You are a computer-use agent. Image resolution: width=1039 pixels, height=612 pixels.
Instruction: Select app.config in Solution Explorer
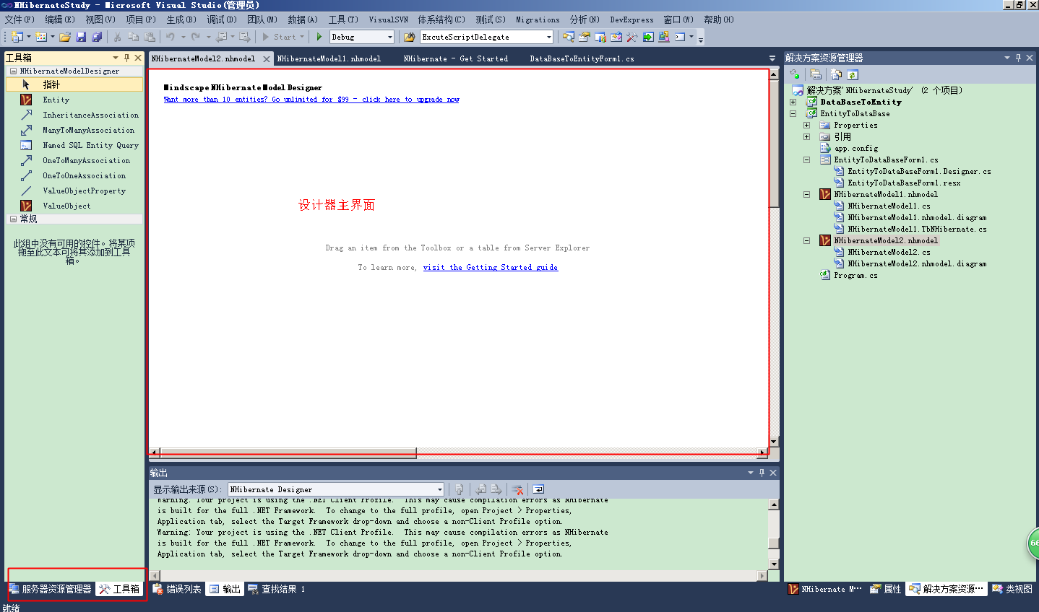pos(856,148)
